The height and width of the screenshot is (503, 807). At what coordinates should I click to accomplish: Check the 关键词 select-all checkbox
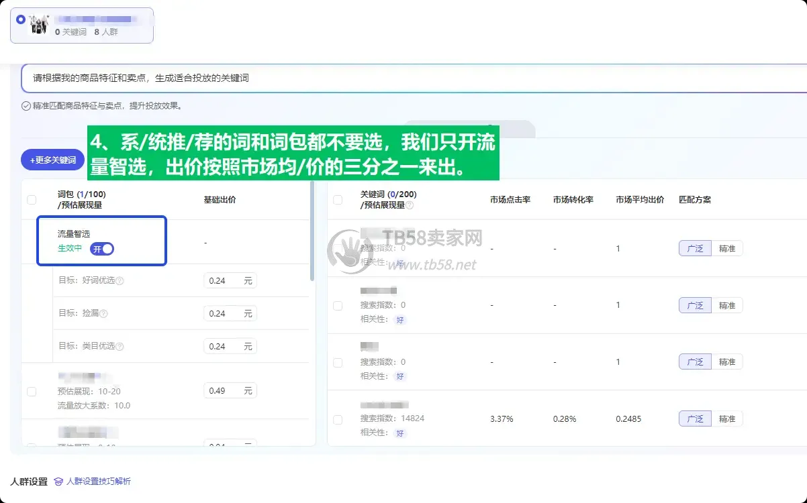click(x=338, y=200)
